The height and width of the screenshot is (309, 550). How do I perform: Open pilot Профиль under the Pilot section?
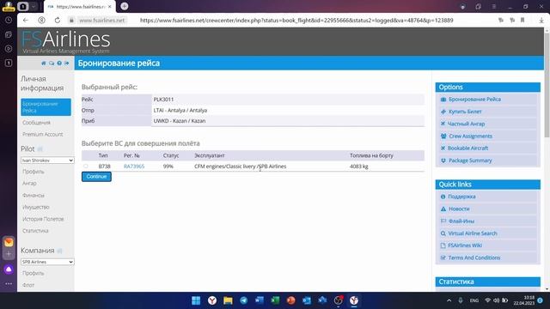point(34,172)
